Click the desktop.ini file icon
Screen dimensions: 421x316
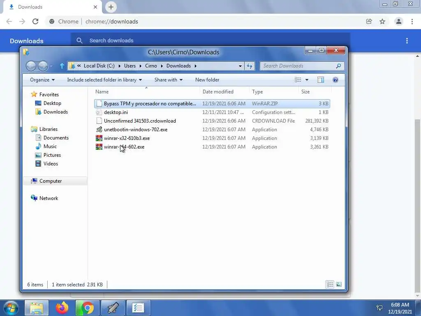[x=99, y=112]
